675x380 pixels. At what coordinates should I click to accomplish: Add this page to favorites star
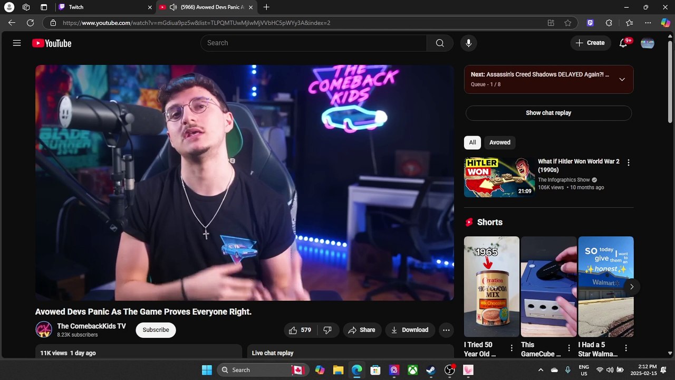[x=567, y=23]
